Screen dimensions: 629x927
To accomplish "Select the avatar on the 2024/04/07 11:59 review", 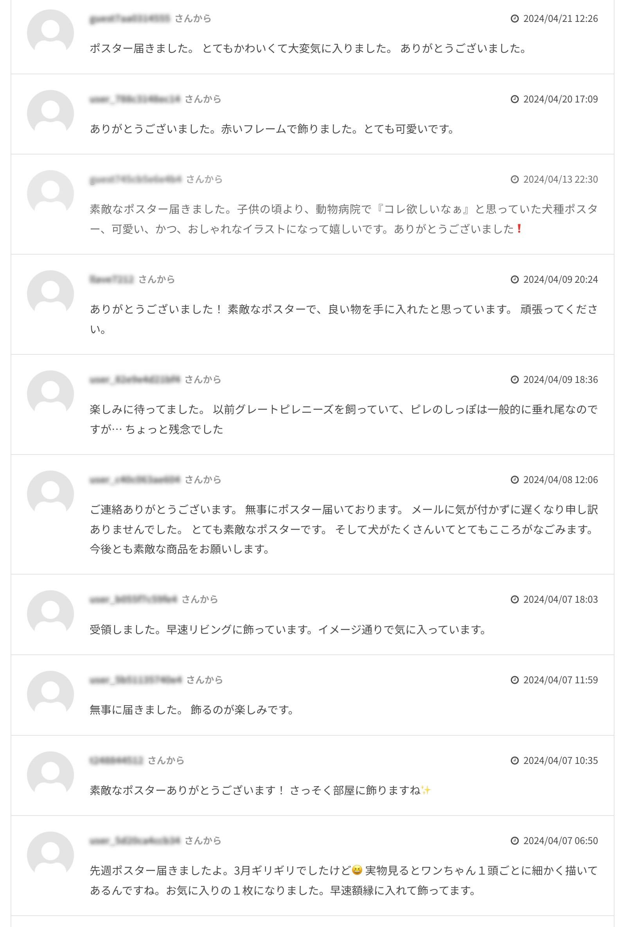I will click(50, 694).
